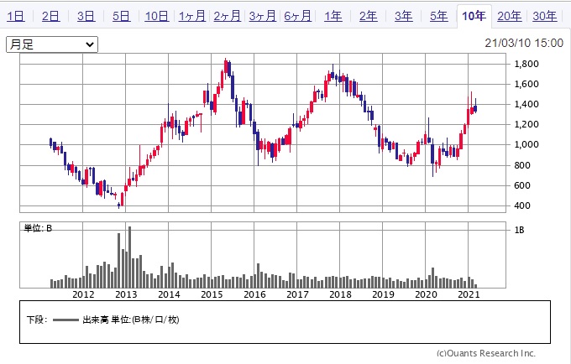The height and width of the screenshot is (364, 571).
Task: Click the tallest 2013 volume bar
Action: 129,257
